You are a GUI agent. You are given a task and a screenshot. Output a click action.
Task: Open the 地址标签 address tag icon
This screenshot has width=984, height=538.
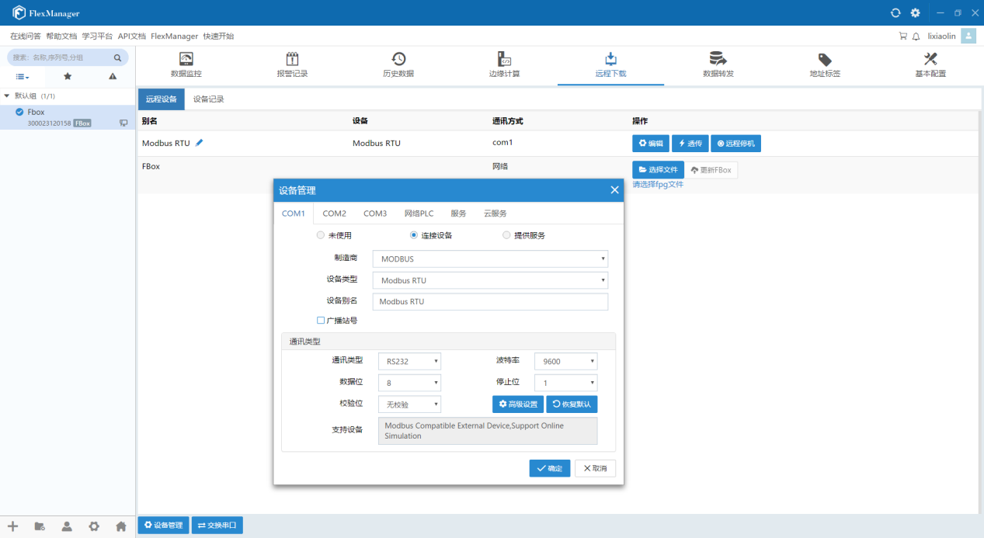point(825,60)
